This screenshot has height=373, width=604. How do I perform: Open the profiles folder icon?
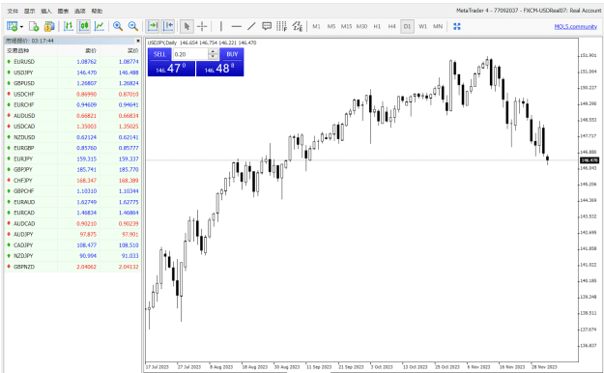[x=49, y=26]
